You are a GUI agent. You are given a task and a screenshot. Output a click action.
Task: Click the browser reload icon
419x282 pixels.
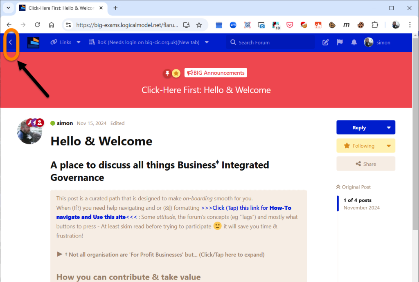(x=37, y=25)
